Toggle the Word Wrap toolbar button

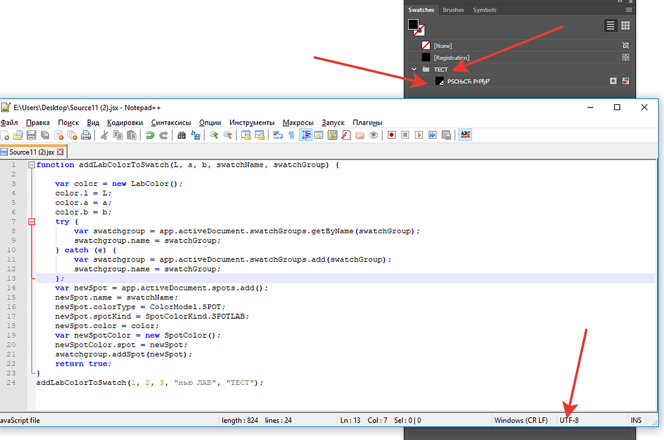278,135
